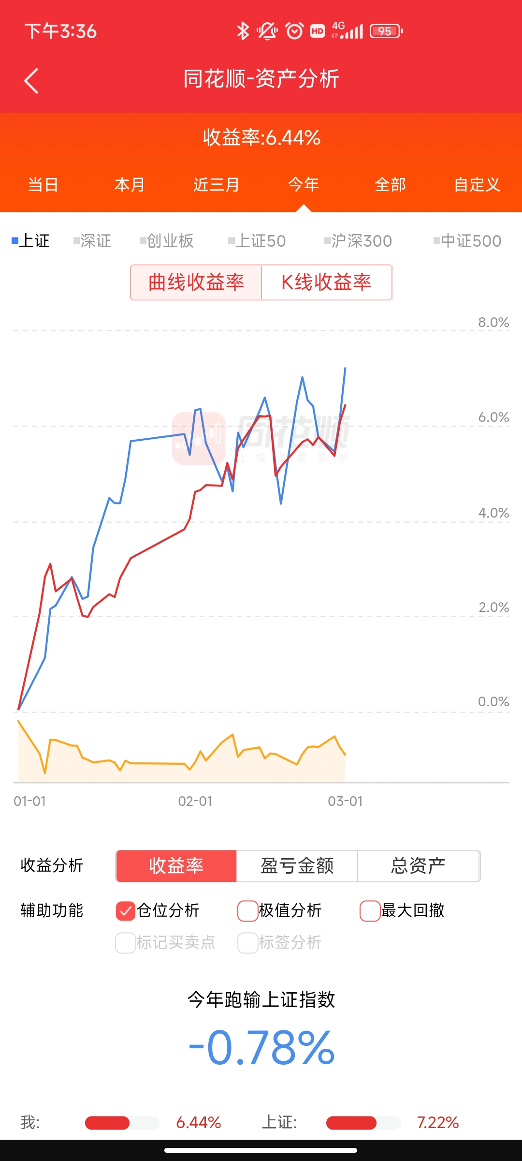Tap the HD call status icon

coord(318,31)
